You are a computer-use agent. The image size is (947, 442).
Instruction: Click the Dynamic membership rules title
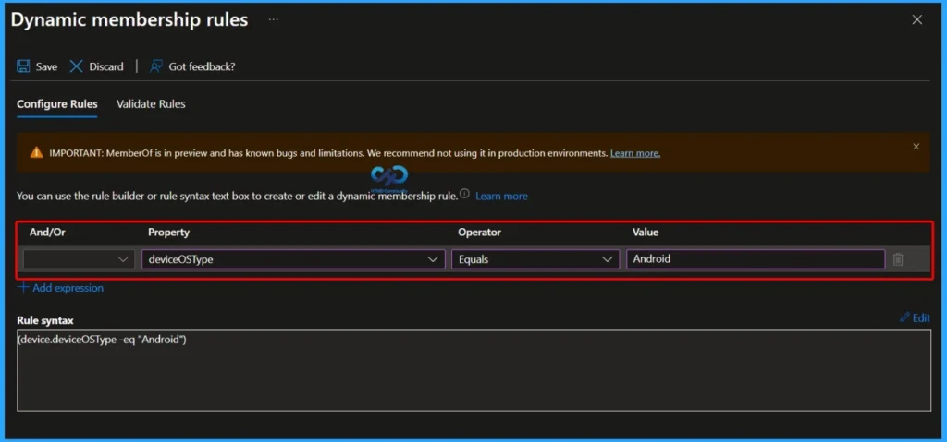pyautogui.click(x=129, y=20)
